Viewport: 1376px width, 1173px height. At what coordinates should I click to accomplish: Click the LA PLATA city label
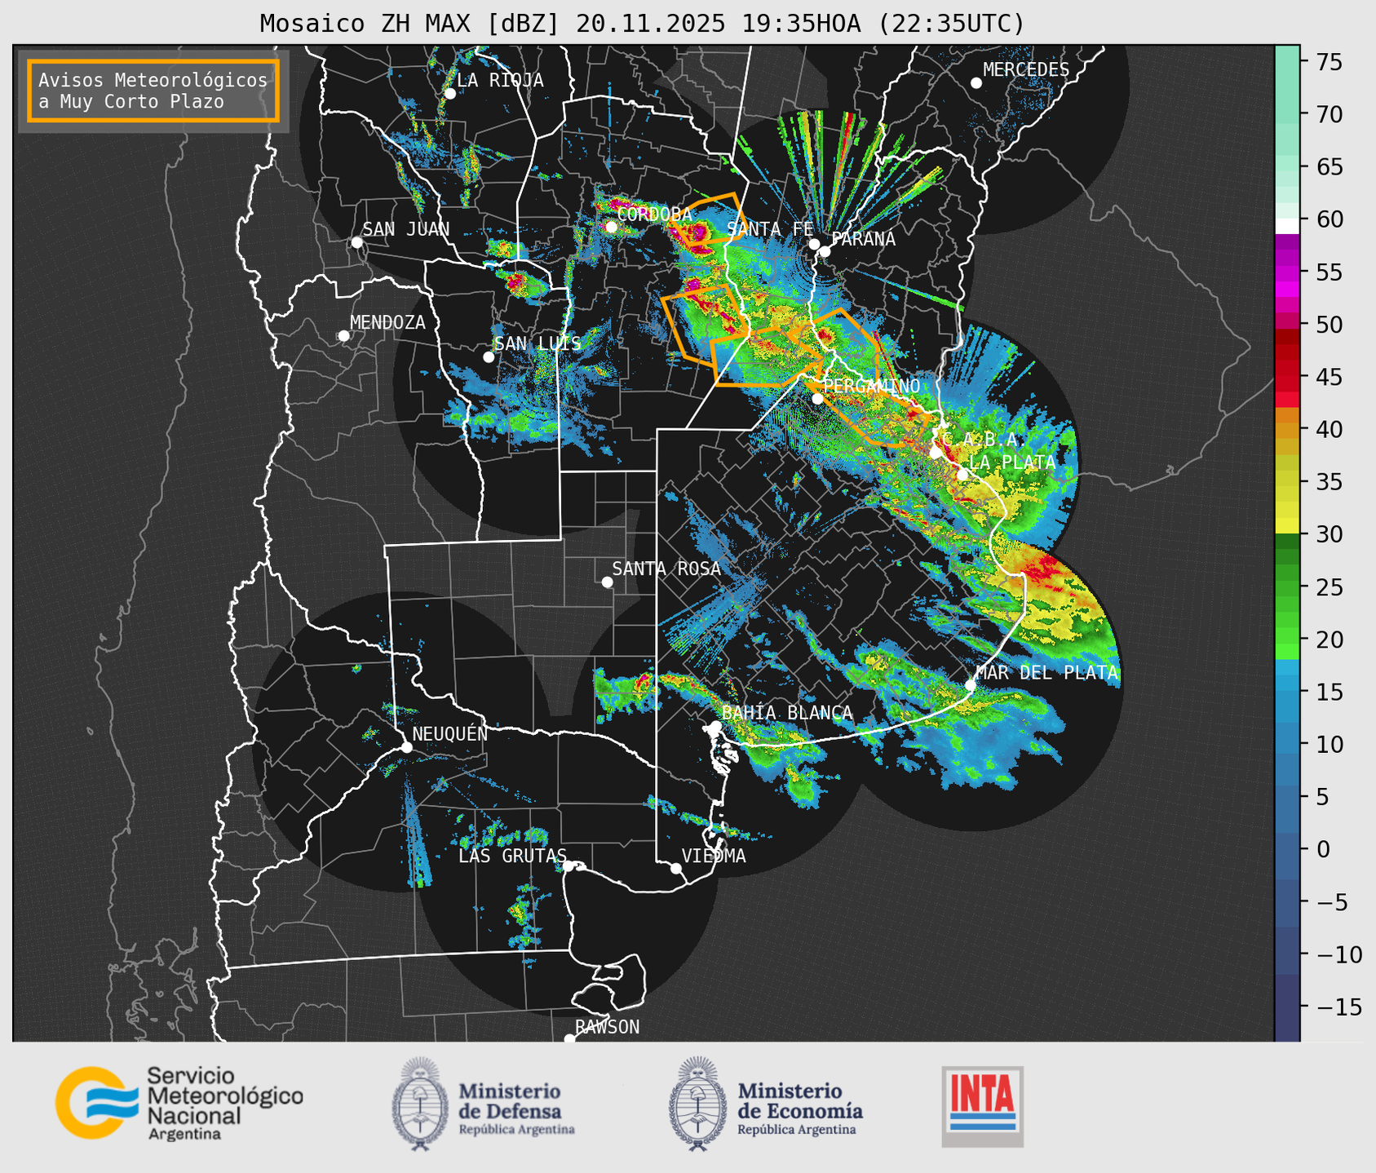1012,462
